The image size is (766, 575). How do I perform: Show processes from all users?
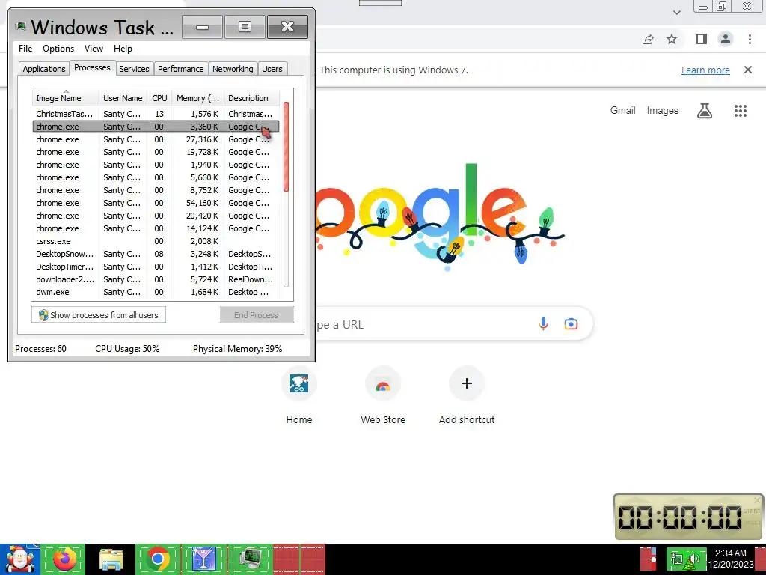click(x=99, y=315)
